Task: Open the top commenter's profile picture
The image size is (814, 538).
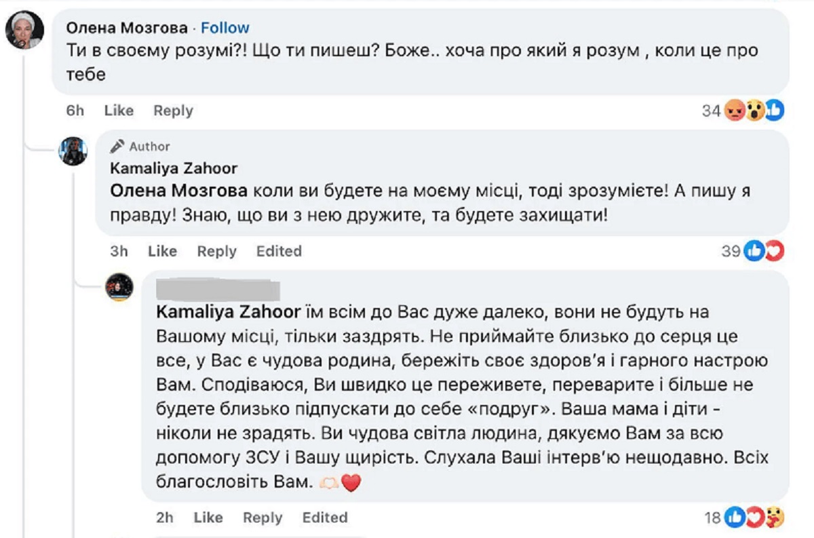Action: (x=24, y=31)
